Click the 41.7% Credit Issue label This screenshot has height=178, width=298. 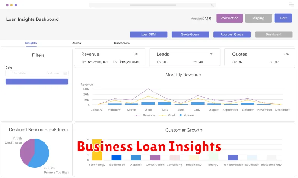pos(13,140)
